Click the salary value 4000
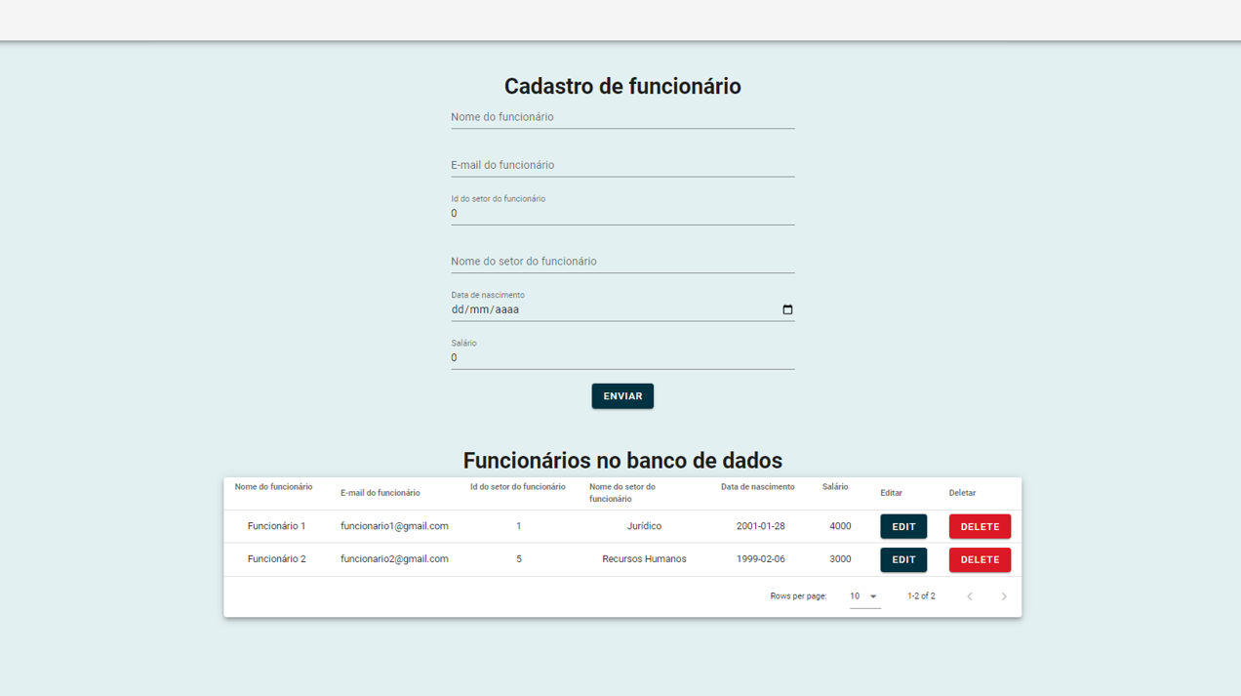 840,526
